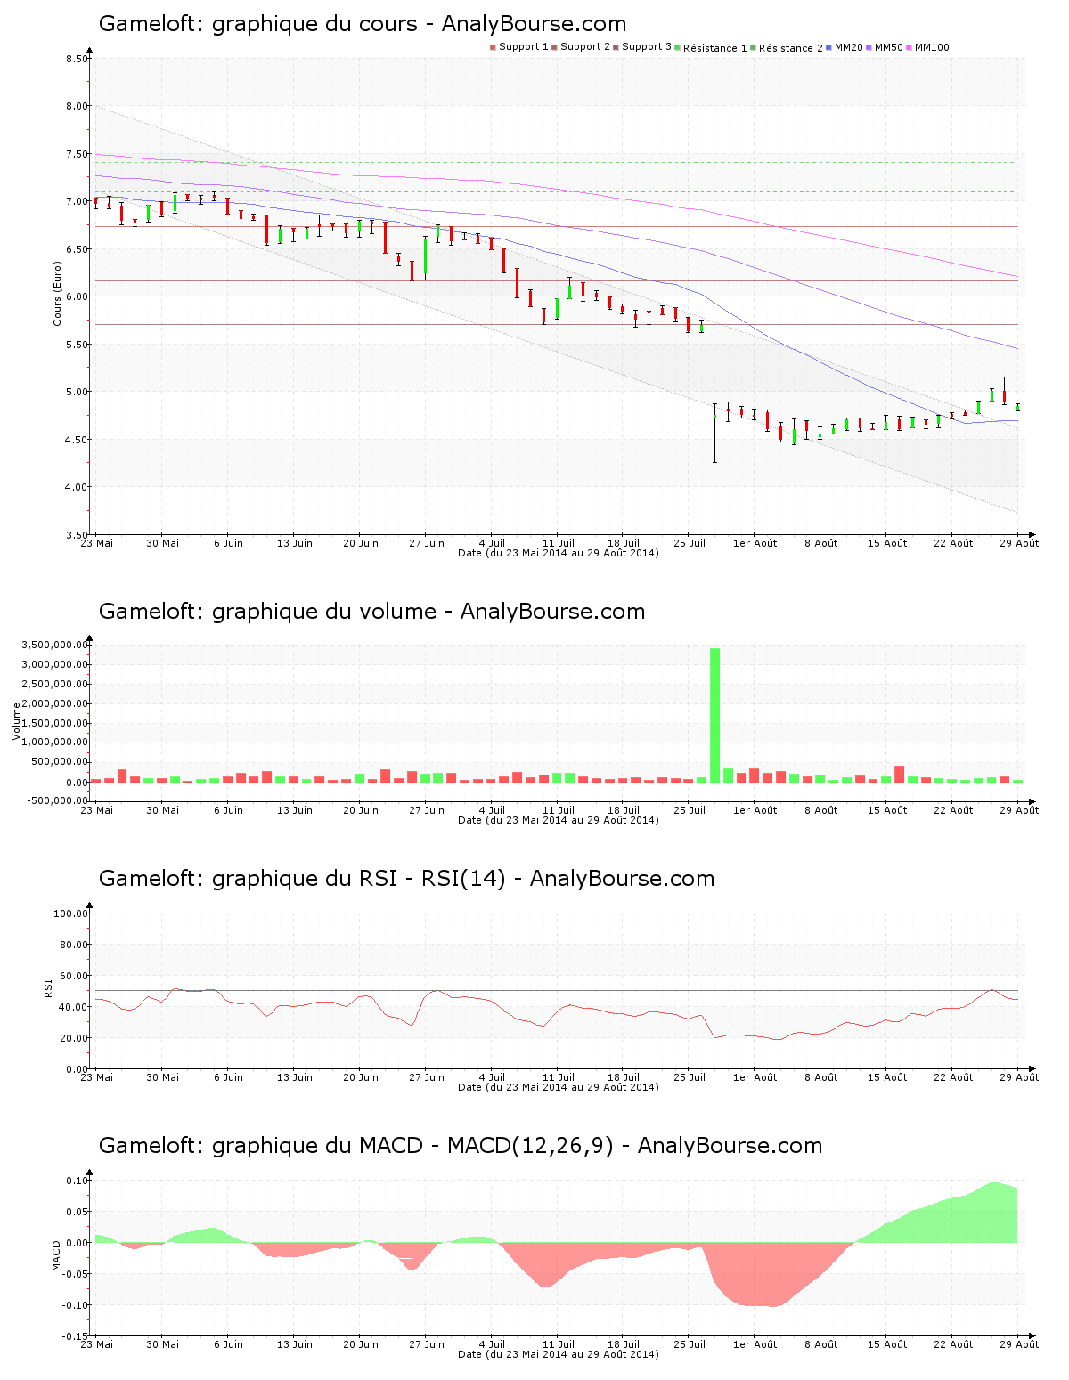Click the 3.50 value on the price axis
The height and width of the screenshot is (1380, 1069).
point(77,535)
